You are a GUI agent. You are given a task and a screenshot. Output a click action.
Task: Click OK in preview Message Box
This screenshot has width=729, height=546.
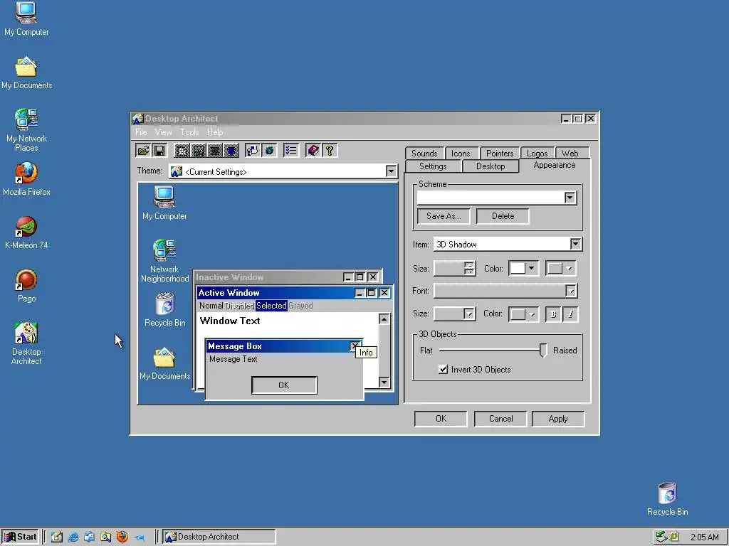pyautogui.click(x=284, y=385)
